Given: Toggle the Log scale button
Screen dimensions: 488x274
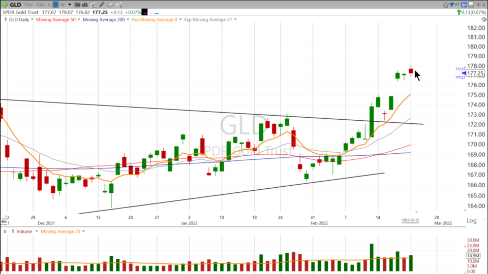Looking at the screenshot, I should [x=472, y=220].
